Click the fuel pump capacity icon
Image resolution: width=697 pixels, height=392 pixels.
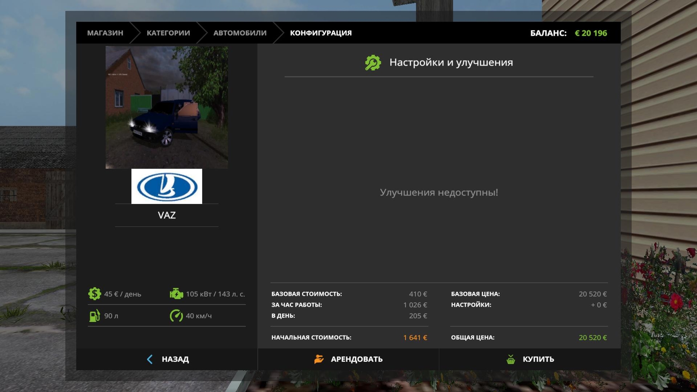pos(94,316)
